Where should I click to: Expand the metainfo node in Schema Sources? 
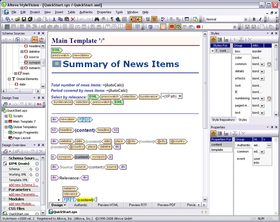[x=22, y=68]
